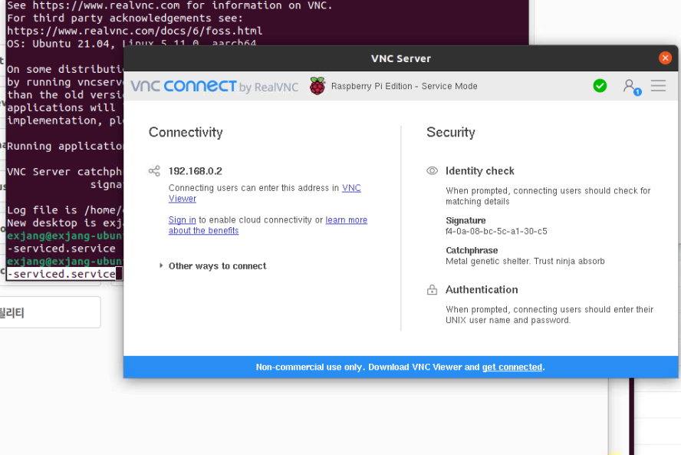Click the padlock icon next to Authentication
Screen dimensions: 681x455
click(432, 289)
